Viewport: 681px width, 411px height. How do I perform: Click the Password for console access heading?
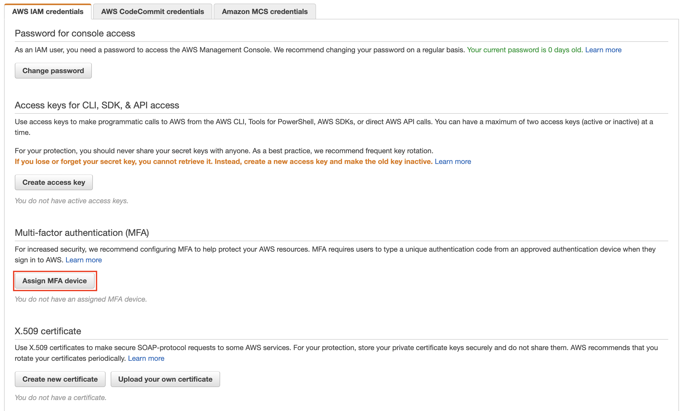(x=75, y=33)
